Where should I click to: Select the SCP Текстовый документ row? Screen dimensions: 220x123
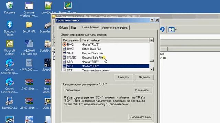tap(106, 70)
